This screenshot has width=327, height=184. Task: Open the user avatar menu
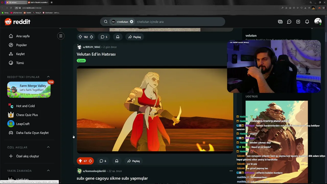(318, 22)
